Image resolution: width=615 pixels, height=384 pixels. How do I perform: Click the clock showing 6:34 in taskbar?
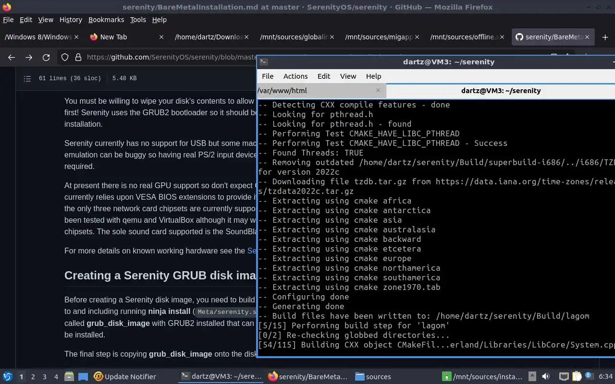coord(605,377)
